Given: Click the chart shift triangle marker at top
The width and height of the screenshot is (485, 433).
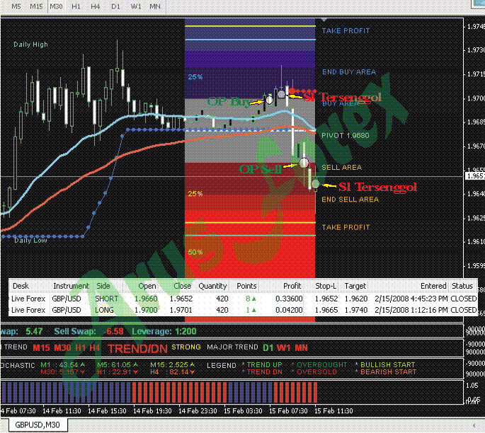Looking at the screenshot, I should pyautogui.click(x=324, y=21).
